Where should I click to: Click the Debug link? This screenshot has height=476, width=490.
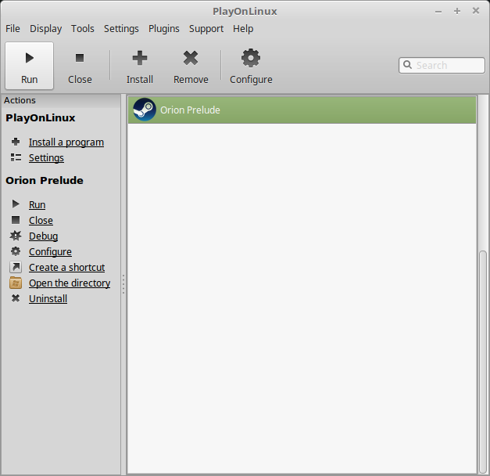pyautogui.click(x=44, y=236)
